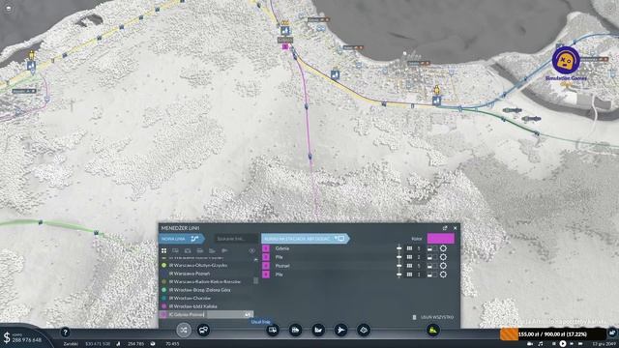Click the add stations by clicking button
Viewport: 619px width, 348px height.
point(305,239)
